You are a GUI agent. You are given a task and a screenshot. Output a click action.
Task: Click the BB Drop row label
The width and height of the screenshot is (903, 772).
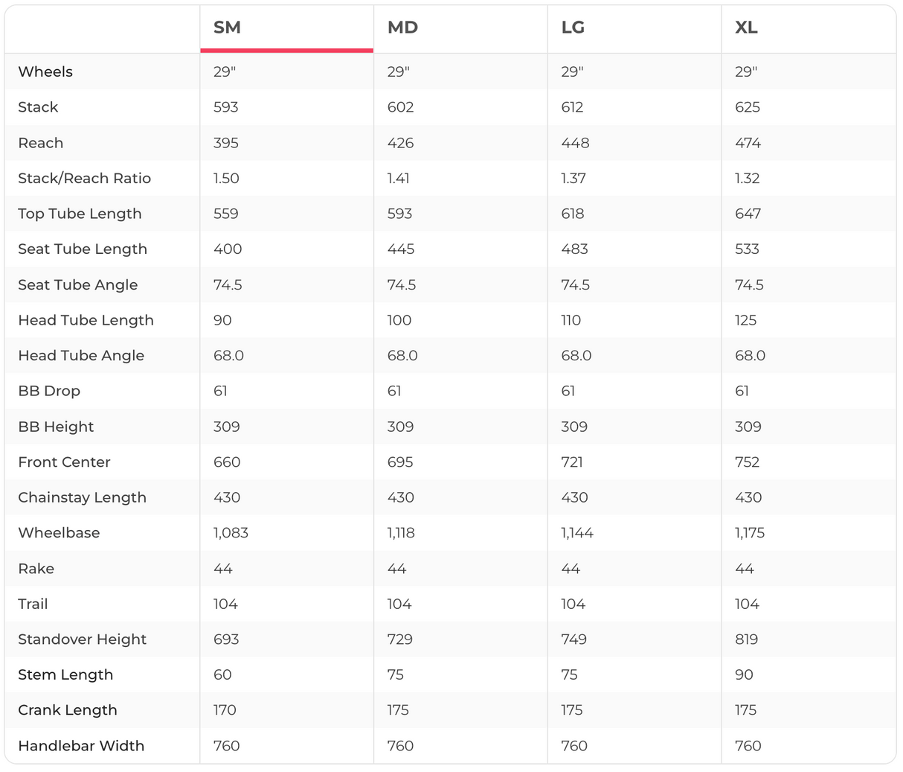49,392
